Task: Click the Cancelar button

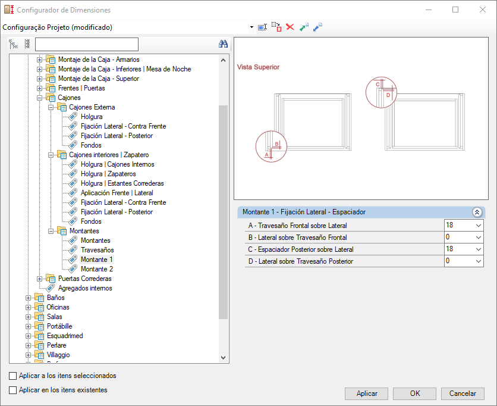Action: (463, 393)
